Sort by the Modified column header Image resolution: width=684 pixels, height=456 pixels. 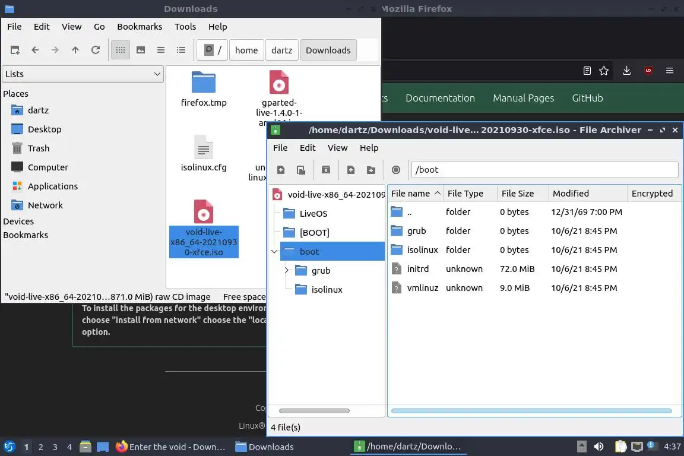[x=588, y=194]
